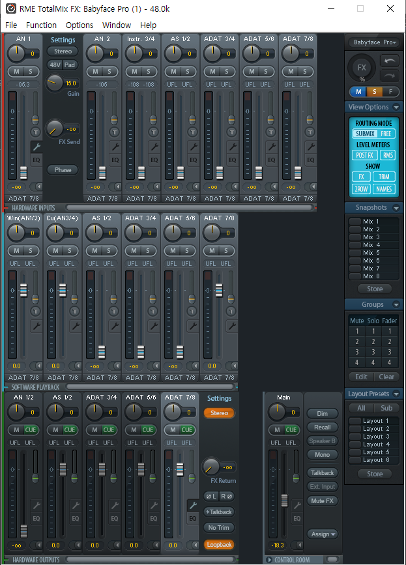Open the Babyface Pro device dropdown
Viewport: 406px width, 565px height.
point(374,42)
